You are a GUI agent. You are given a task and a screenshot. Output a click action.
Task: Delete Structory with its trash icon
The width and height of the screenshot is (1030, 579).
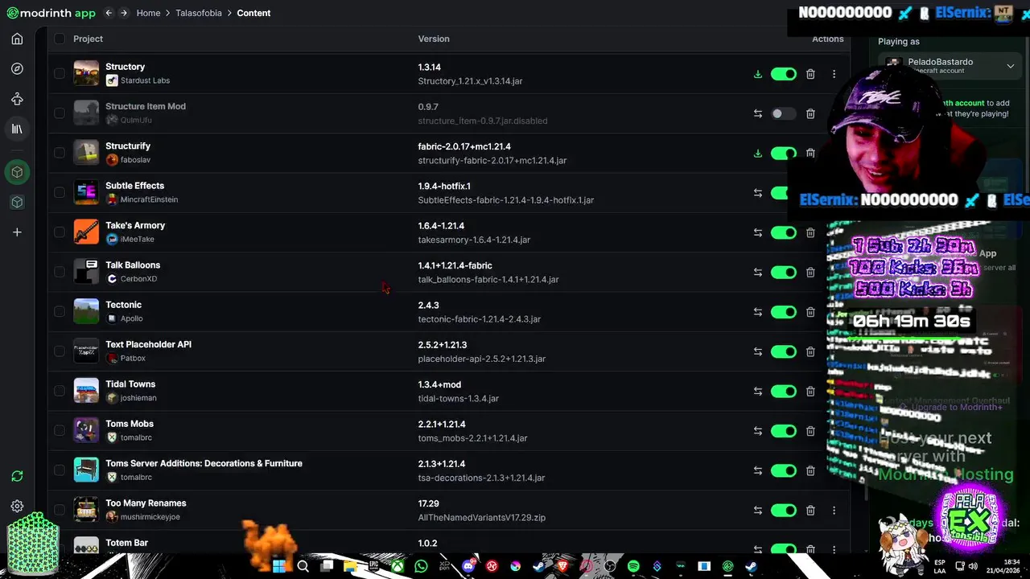[x=810, y=74]
